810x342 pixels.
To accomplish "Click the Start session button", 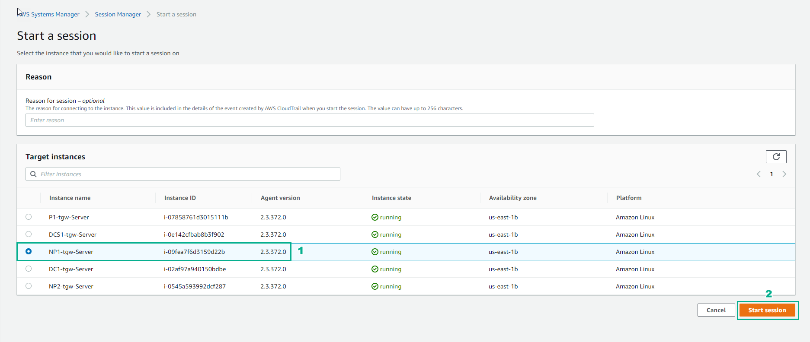I will coord(767,310).
